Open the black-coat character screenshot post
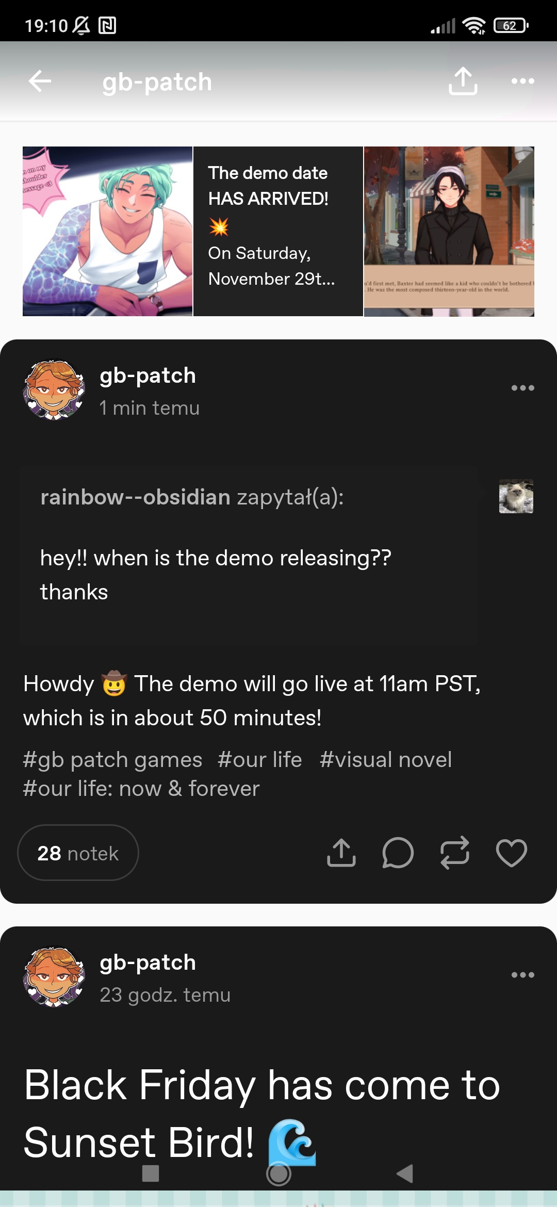 click(449, 231)
